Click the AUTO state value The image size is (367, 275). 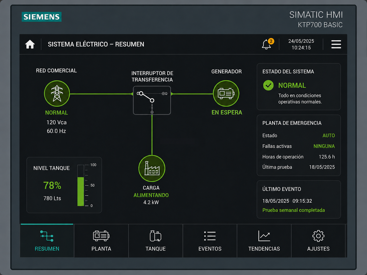(x=328, y=135)
